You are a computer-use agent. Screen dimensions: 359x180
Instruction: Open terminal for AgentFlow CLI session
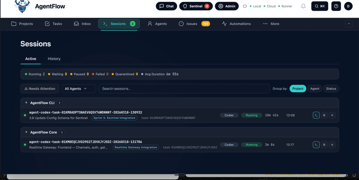316,115
